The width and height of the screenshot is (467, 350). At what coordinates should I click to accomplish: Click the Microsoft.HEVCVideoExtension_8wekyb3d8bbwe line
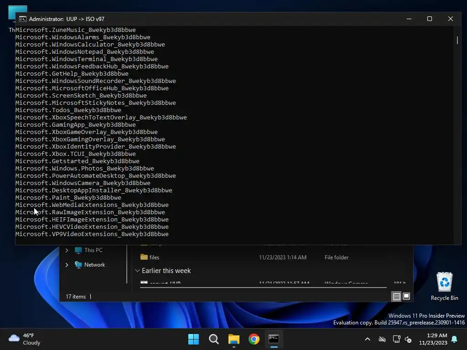(92, 227)
